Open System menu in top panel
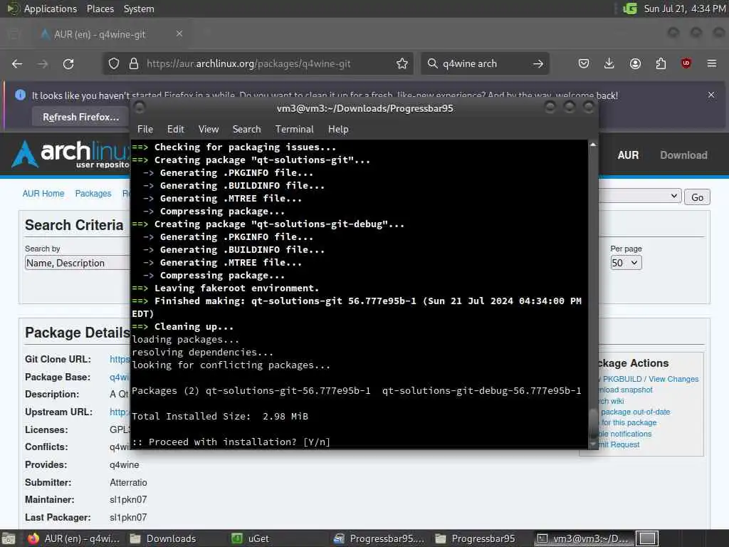 (x=139, y=9)
